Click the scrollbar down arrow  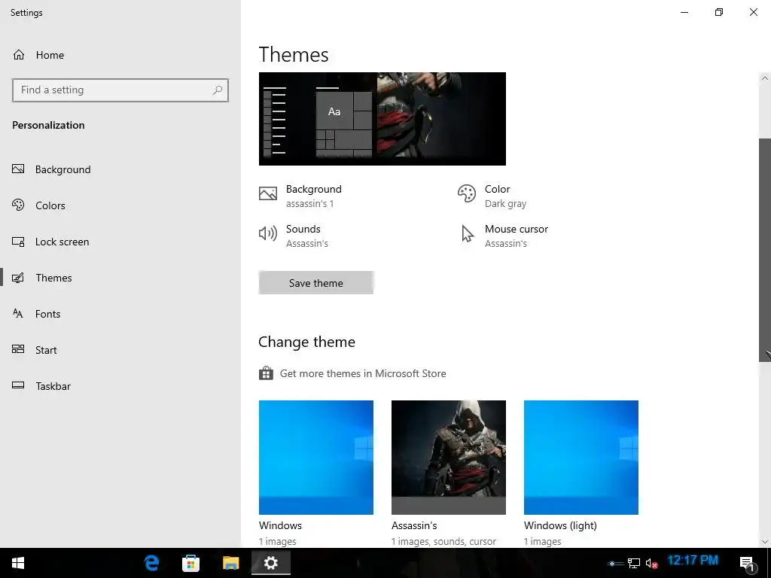765,542
